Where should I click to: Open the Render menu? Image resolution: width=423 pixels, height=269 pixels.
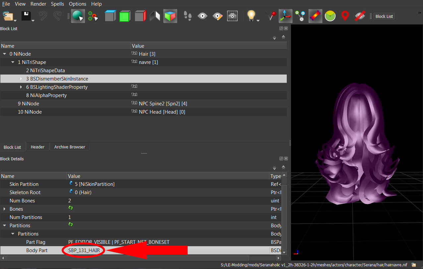pyautogui.click(x=38, y=4)
